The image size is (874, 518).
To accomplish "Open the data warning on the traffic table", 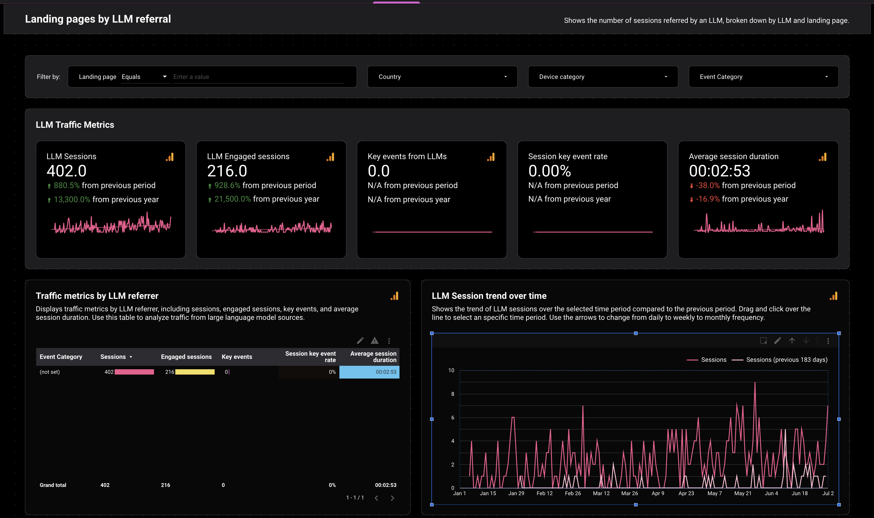I will point(374,341).
